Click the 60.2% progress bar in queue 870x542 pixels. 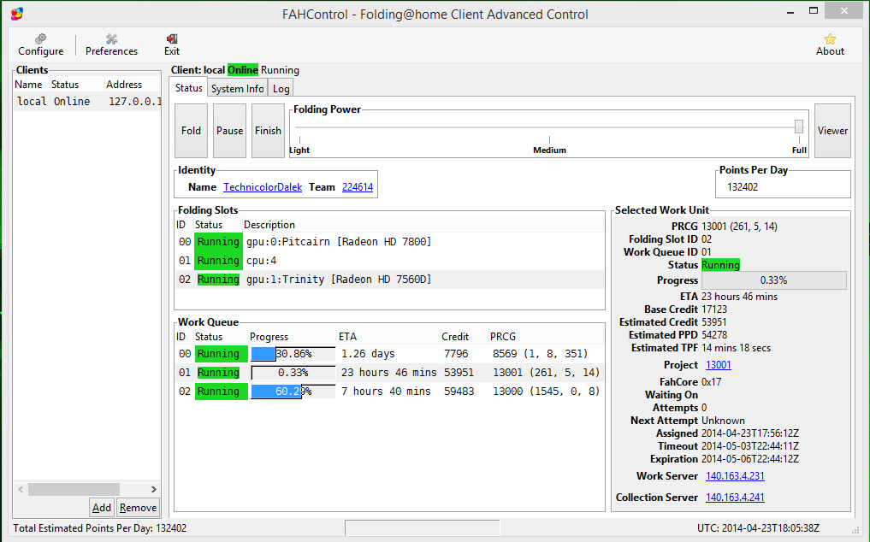click(293, 392)
